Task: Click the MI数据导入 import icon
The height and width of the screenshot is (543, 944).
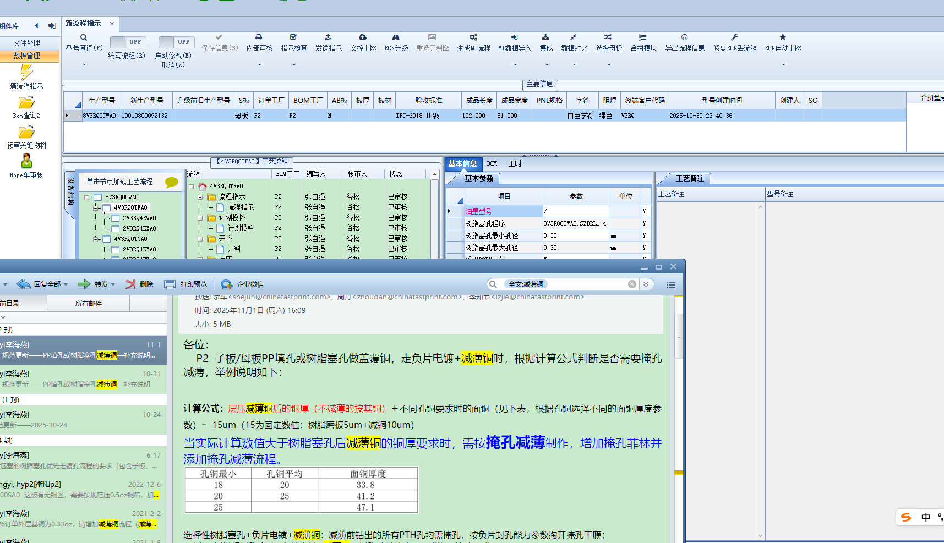Action: [514, 37]
